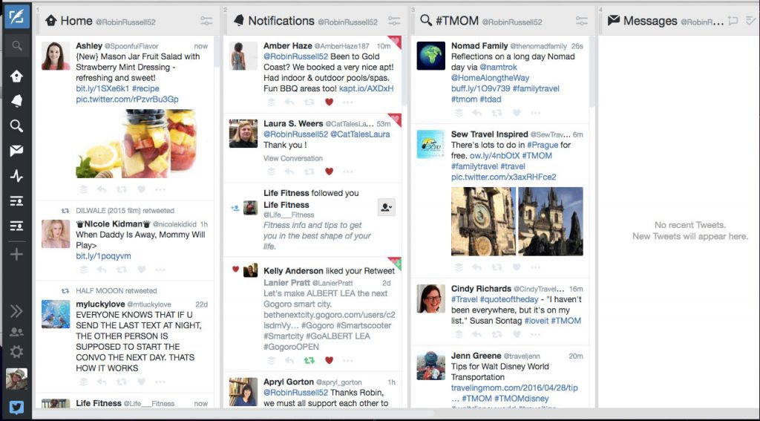Click the Home column vertical scrollbar

(217, 59)
